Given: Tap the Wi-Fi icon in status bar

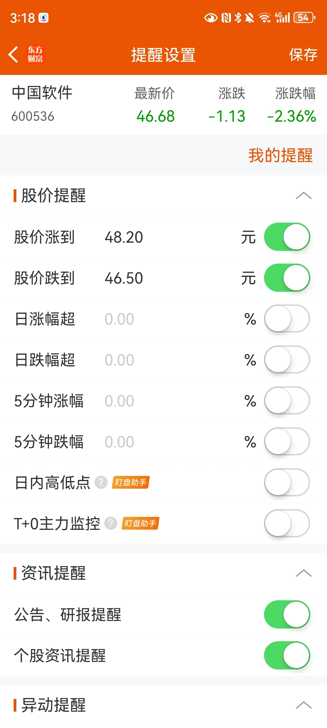Looking at the screenshot, I should (265, 18).
